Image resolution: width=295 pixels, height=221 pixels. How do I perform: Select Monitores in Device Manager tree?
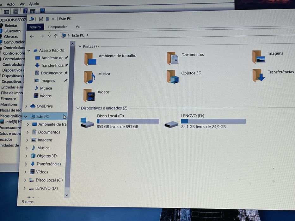(x=9, y=105)
